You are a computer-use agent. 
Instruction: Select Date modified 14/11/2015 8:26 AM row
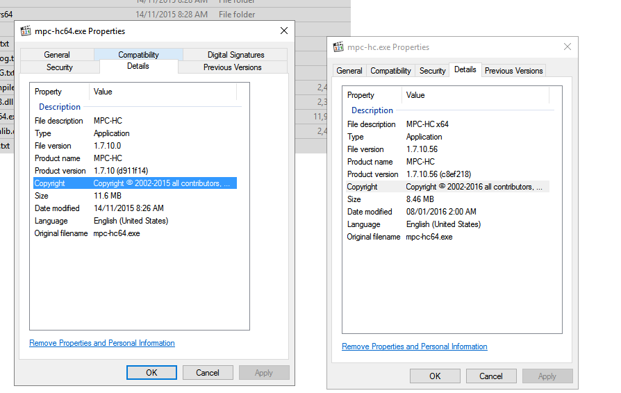135,208
